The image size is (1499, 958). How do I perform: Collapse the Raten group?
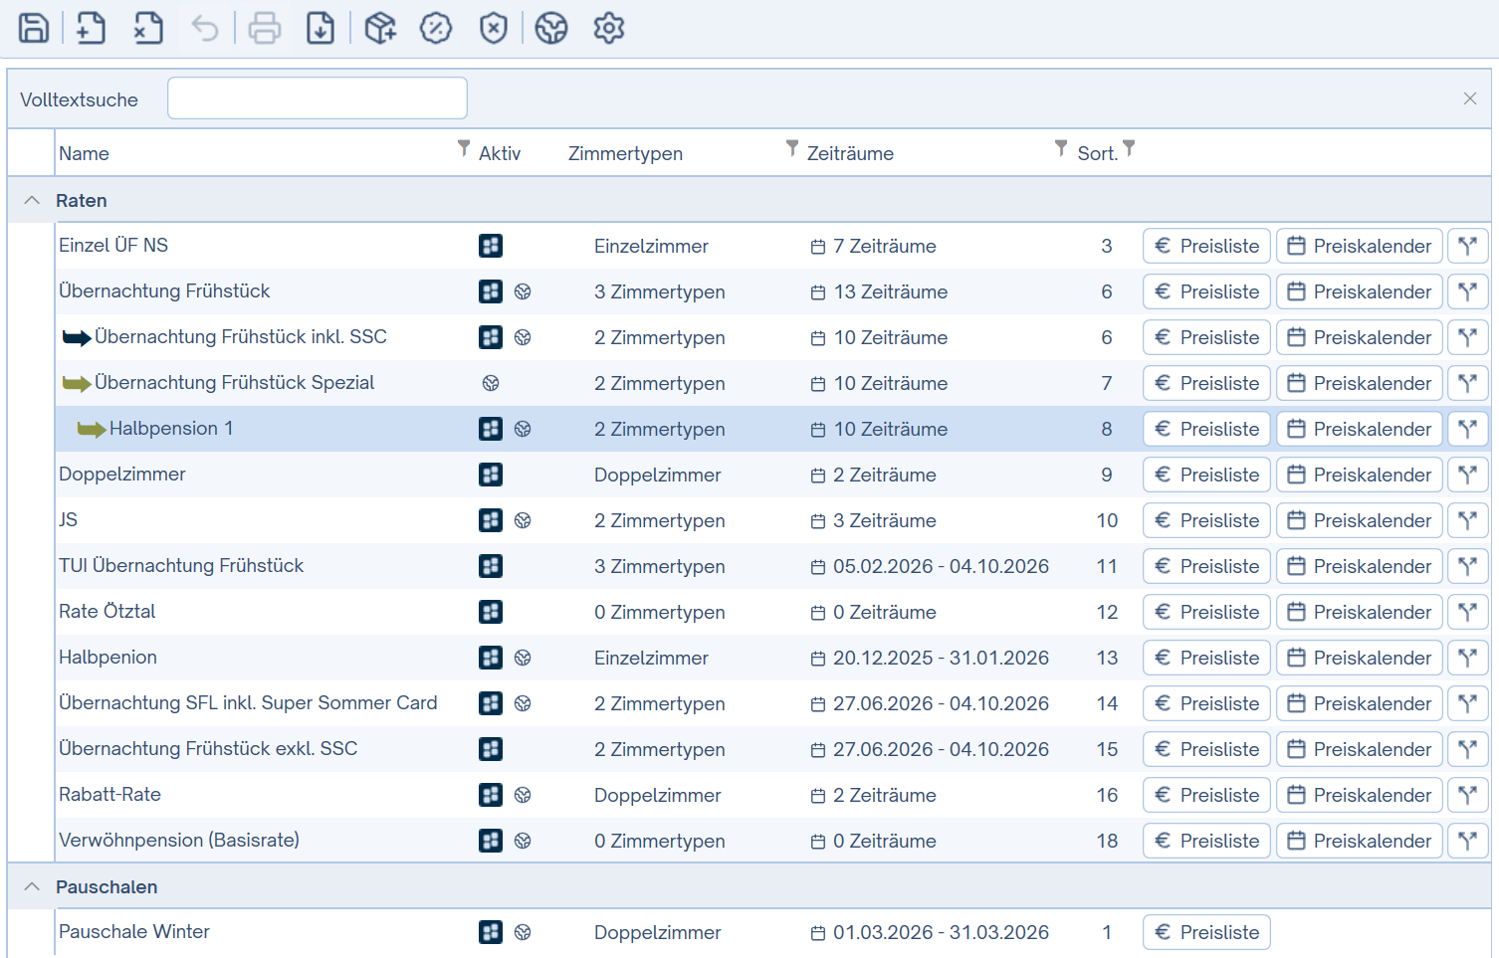pos(32,200)
